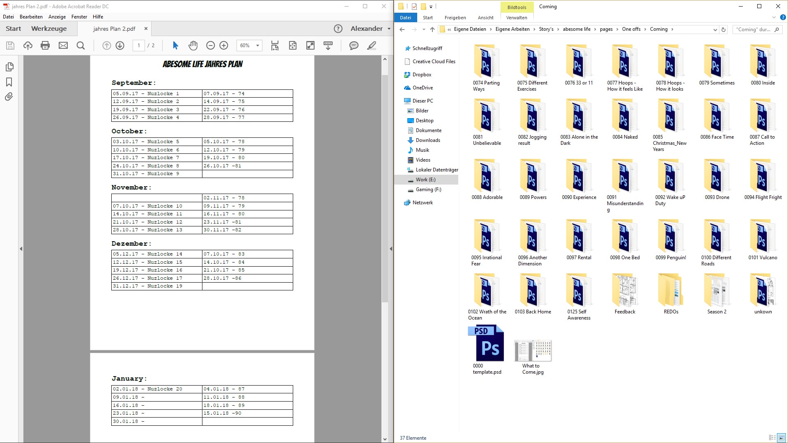Click the Save file icon in Acrobat

click(x=10, y=46)
